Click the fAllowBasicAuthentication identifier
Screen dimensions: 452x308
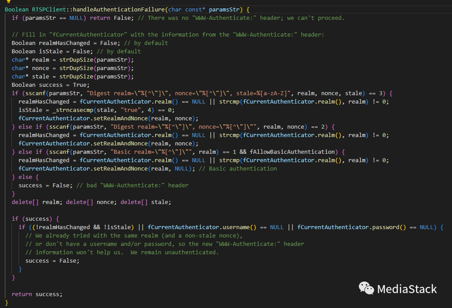tap(292, 152)
